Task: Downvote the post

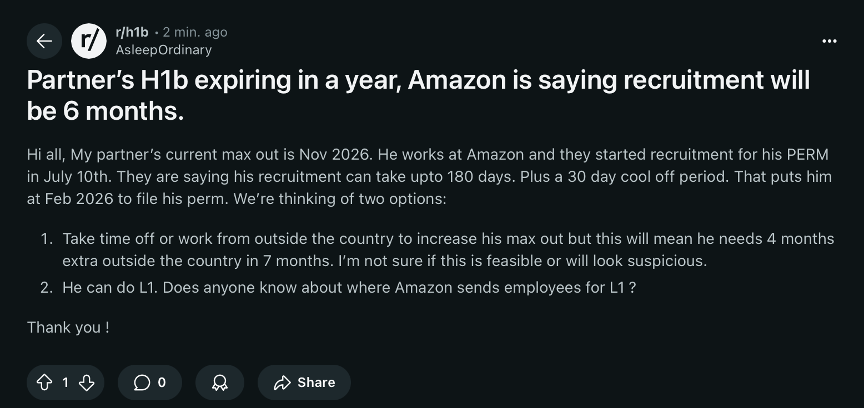Action: pos(87,382)
